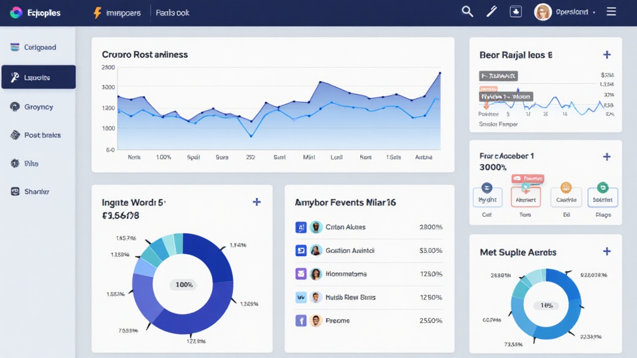Click the orange circular icon above Caedelio tile
Screen dimensions: 637x358
(565, 187)
